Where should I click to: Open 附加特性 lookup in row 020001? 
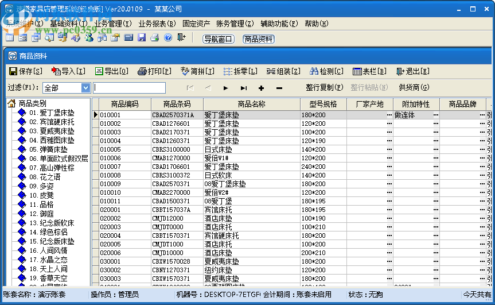[436, 210]
